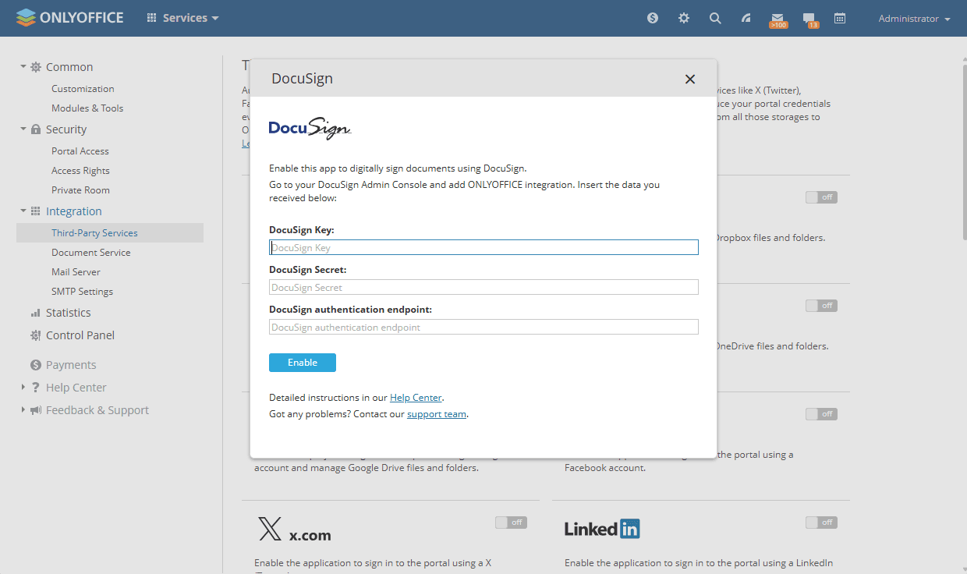Open Control Panel in sidebar
Viewport: 967px width, 574px height.
pos(80,335)
